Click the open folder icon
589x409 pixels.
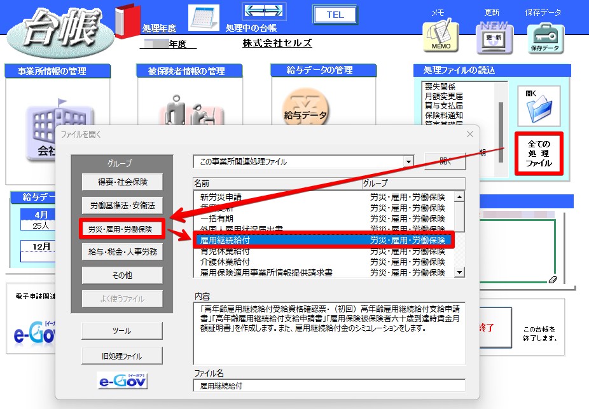pos(539,106)
